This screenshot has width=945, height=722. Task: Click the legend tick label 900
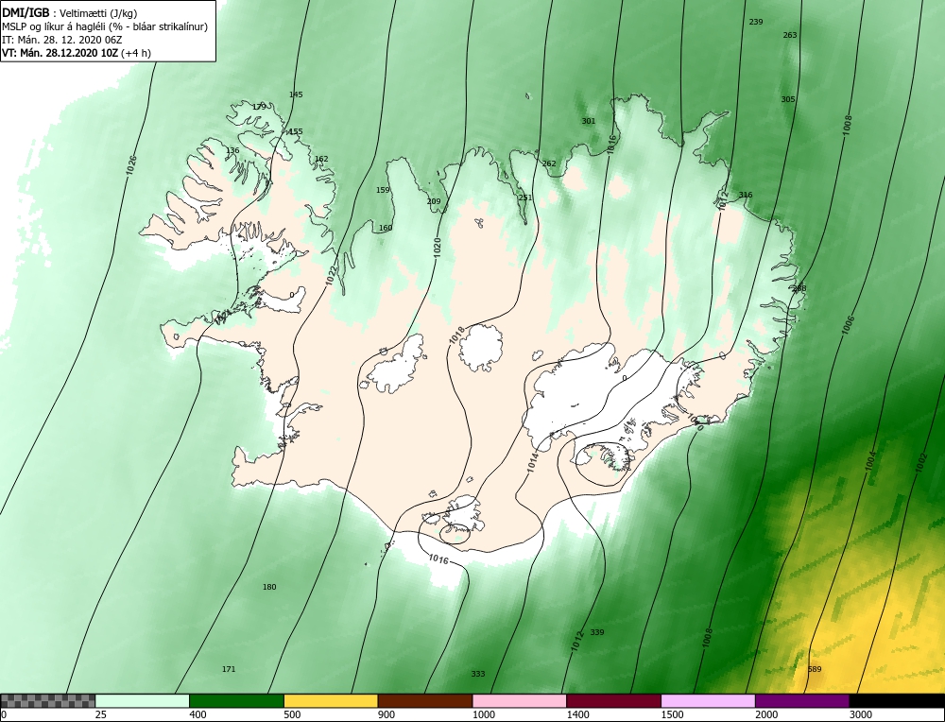click(386, 714)
